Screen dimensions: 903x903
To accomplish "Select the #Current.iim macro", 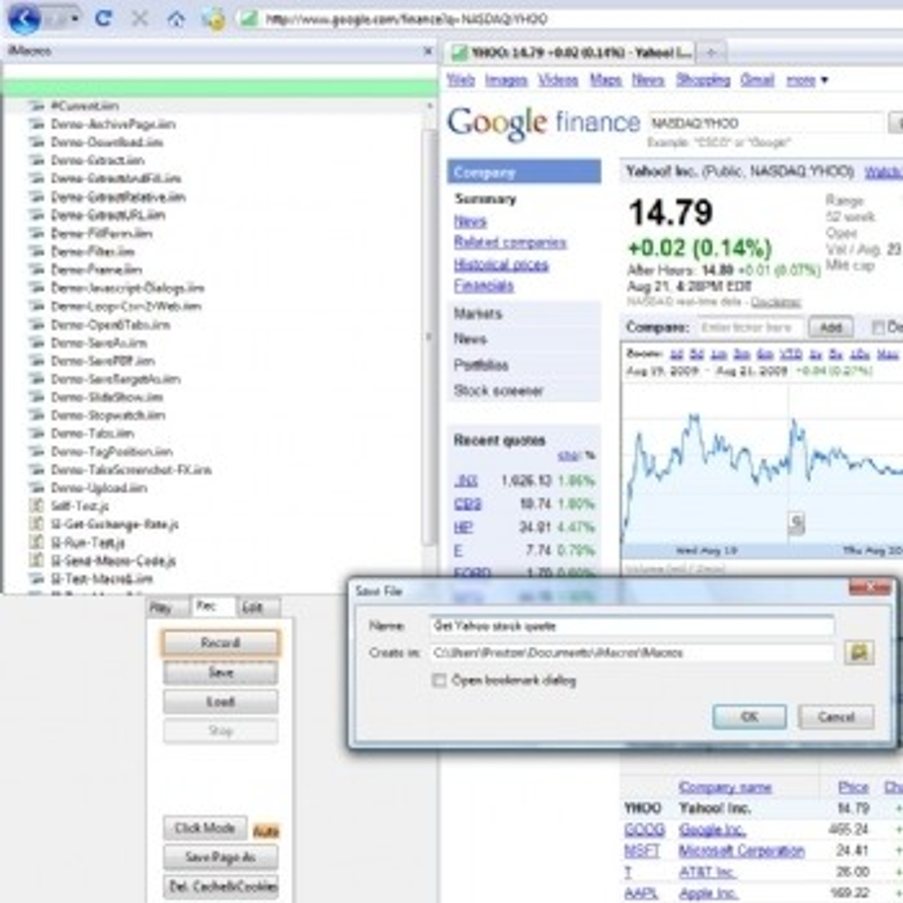I will 85,106.
